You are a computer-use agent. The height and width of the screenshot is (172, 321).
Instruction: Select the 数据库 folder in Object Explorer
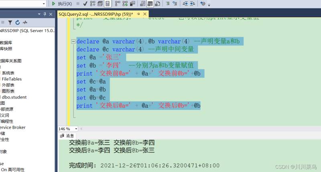click(6, 43)
